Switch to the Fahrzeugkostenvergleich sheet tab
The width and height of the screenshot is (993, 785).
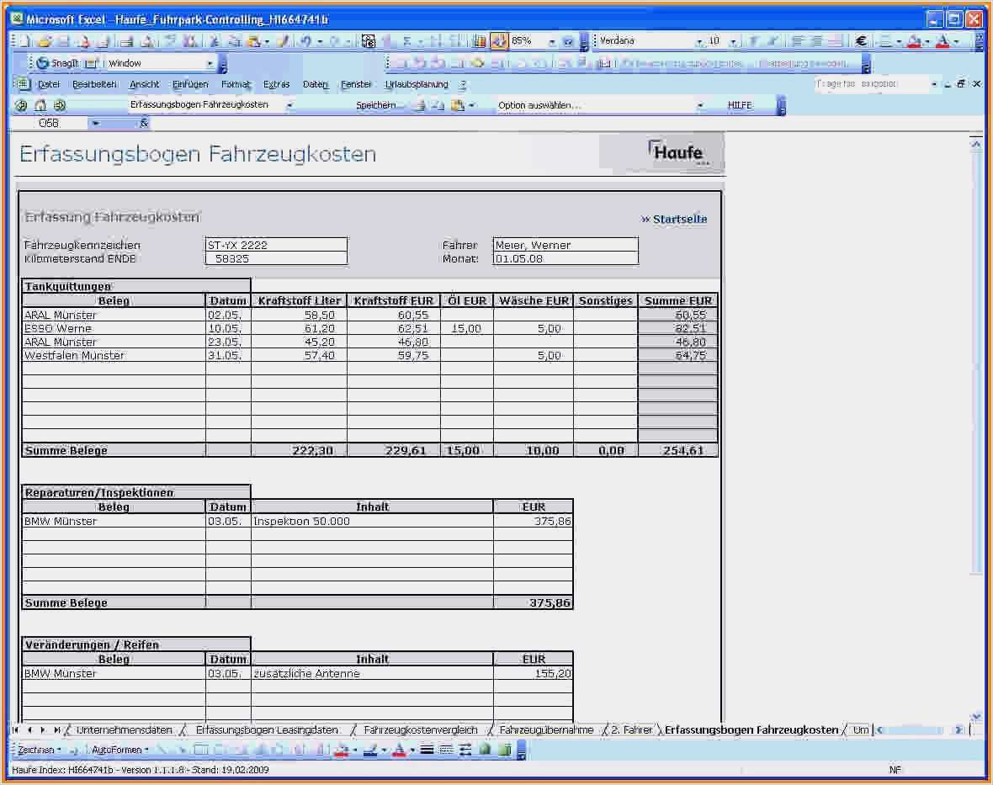pyautogui.click(x=420, y=730)
